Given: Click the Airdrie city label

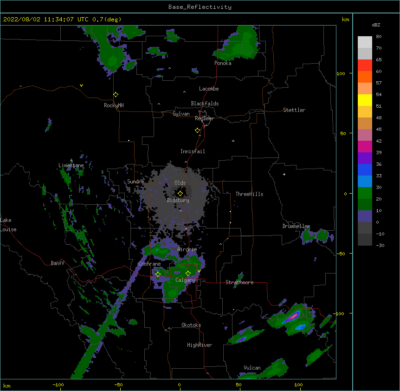Looking at the screenshot, I should tap(187, 249).
